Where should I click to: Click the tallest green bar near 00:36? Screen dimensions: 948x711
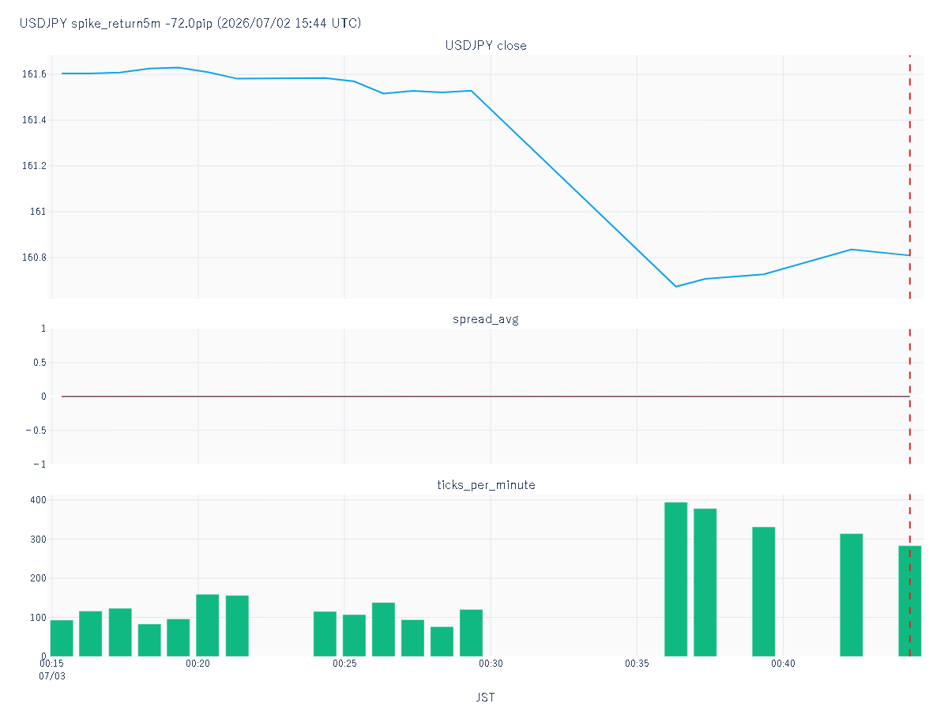[x=675, y=579]
